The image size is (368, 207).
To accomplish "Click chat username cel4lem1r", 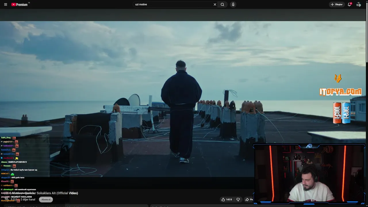I will point(8,185).
